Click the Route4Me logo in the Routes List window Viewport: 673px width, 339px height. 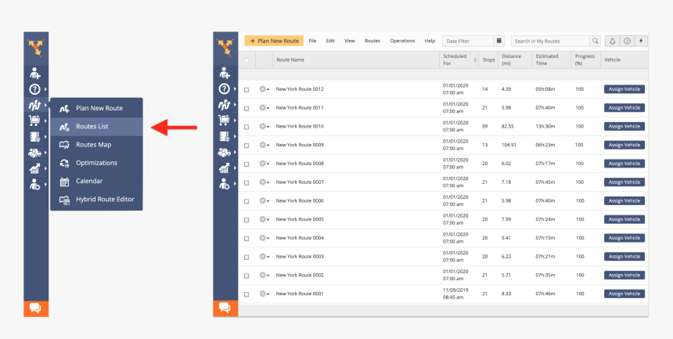225,48
